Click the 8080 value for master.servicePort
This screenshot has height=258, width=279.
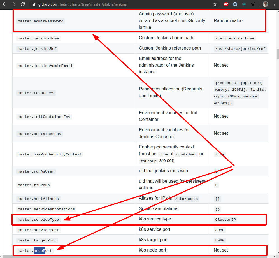click(220, 230)
